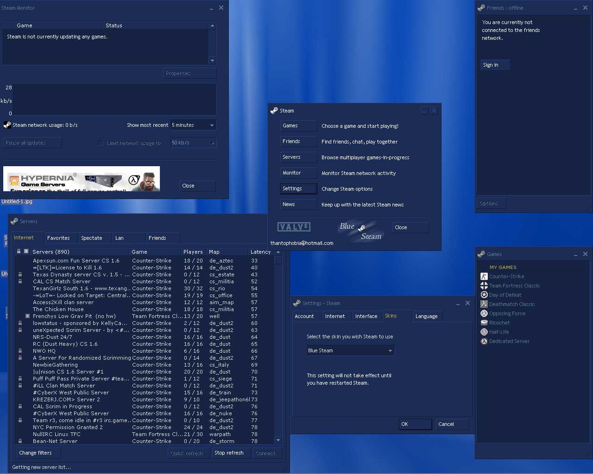The image size is (593, 474).
Task: Click Steam icon beside network usage label
Action: 7,125
